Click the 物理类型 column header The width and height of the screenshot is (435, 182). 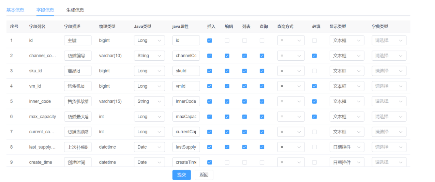(107, 27)
